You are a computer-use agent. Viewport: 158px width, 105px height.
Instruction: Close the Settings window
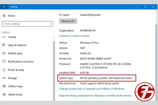(x=153, y=7)
